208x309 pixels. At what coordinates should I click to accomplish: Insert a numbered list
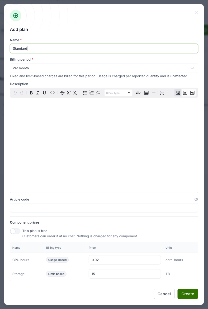91,93
